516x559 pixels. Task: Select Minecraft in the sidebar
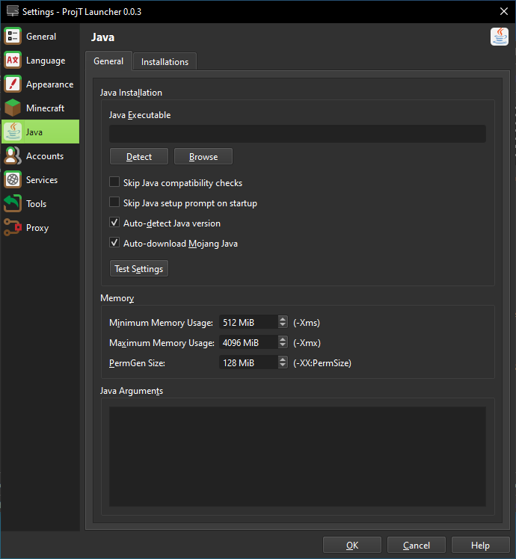(x=40, y=108)
